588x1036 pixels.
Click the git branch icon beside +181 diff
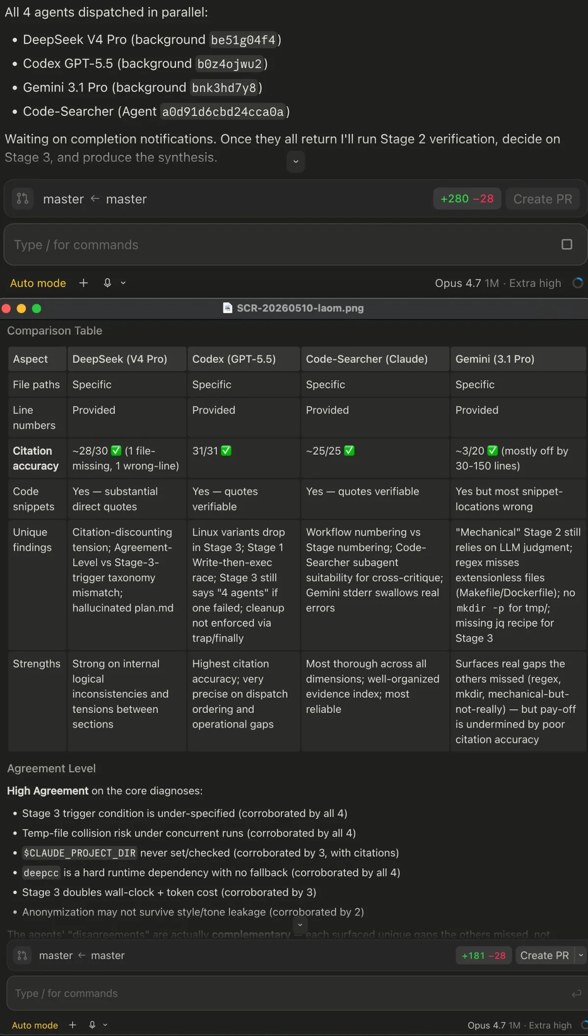click(22, 955)
